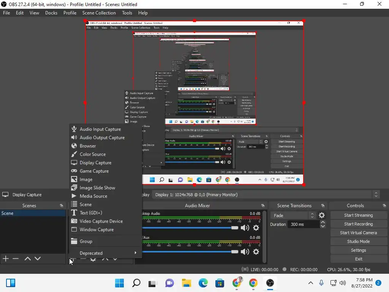
Task: Increase transition duration with up arrow
Action: [x=323, y=222]
